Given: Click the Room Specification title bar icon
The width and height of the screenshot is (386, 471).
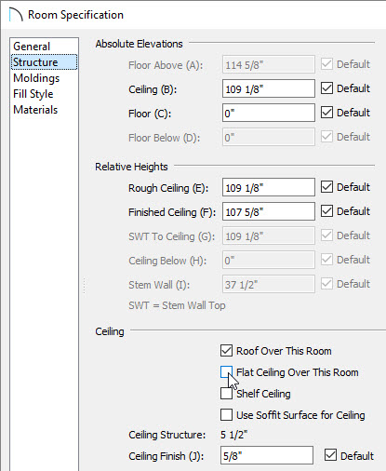Looking at the screenshot, I should click(x=16, y=15).
